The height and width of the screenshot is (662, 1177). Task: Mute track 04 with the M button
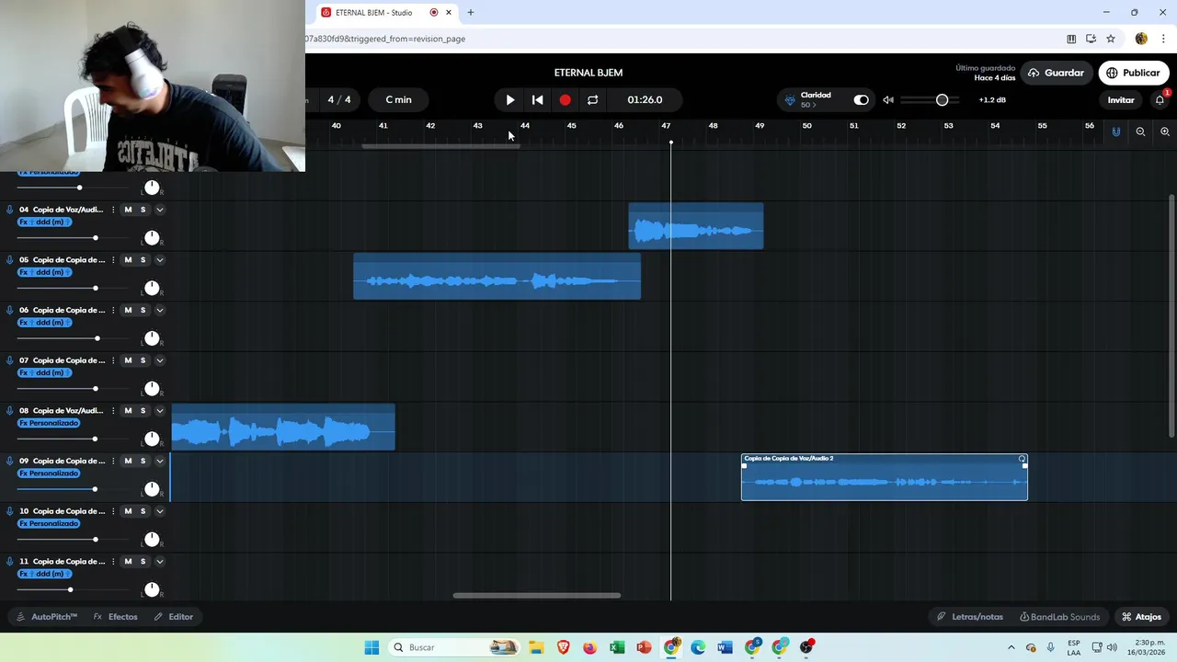128,210
